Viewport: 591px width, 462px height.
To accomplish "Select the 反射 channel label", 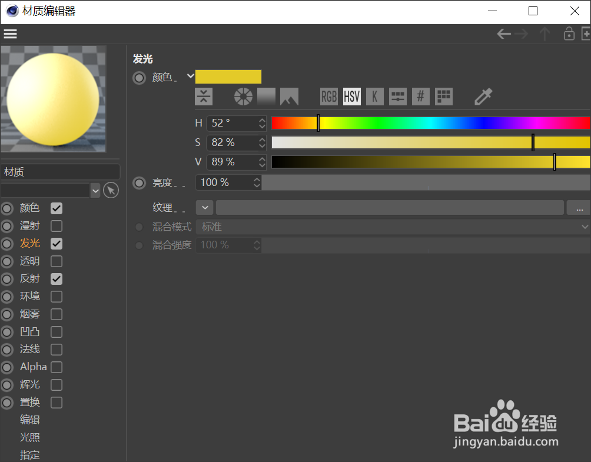I will tap(29, 278).
